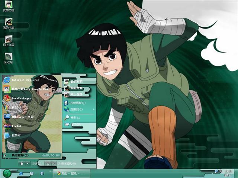Image resolution: width=238 pixels, height=178 pixels.
Task: Expand arrow beside the power shutdown button
Action: click(x=54, y=164)
